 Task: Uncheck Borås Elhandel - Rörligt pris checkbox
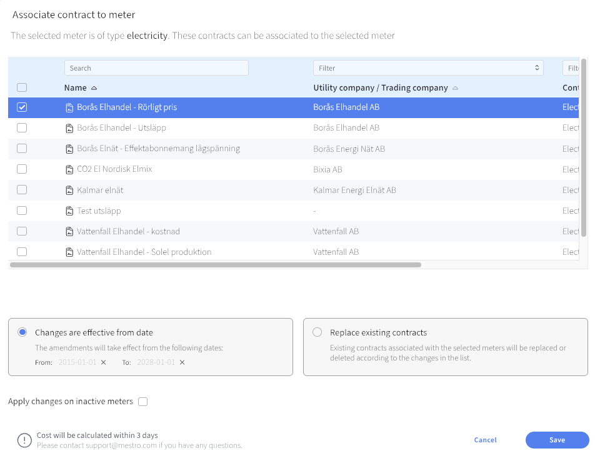point(22,107)
